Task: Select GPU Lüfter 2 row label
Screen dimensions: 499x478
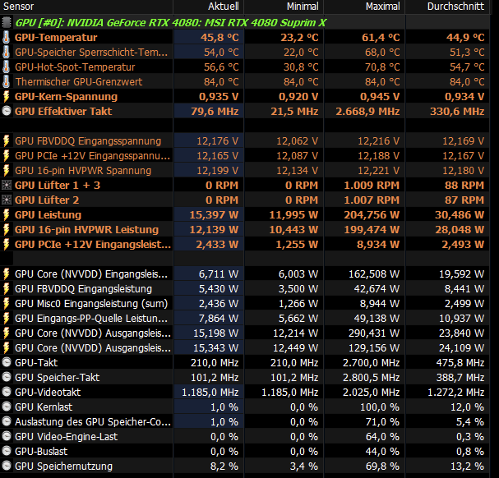Action: pyautogui.click(x=47, y=200)
